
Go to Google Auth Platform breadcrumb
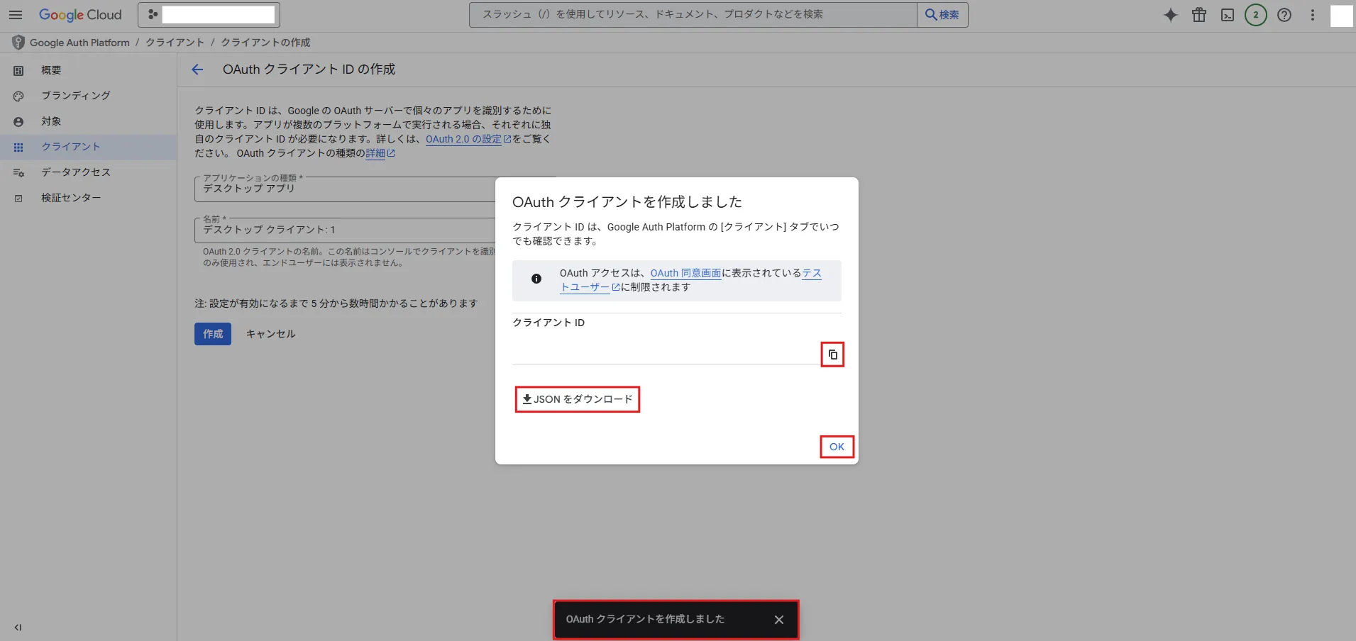point(79,43)
